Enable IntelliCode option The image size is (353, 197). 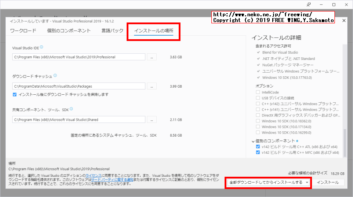tap(258, 92)
